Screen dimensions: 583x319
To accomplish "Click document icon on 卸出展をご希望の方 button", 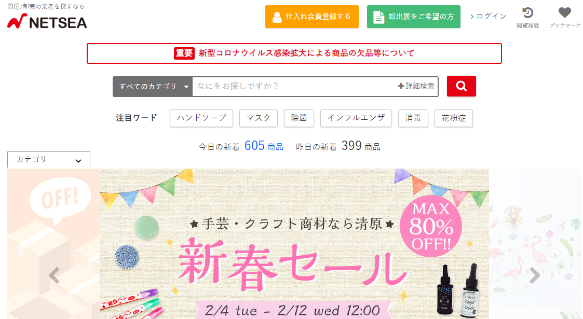I will coord(378,17).
